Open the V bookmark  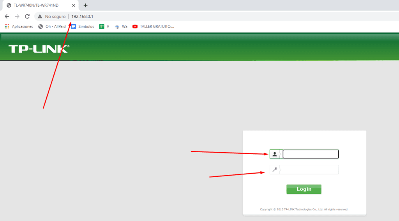[x=104, y=26]
